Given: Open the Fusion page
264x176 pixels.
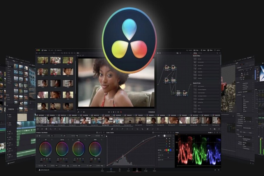Looking at the screenshot, I should click(128, 169).
